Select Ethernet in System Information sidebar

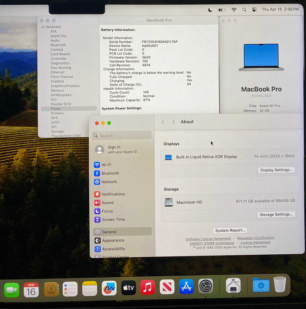pos(57,72)
